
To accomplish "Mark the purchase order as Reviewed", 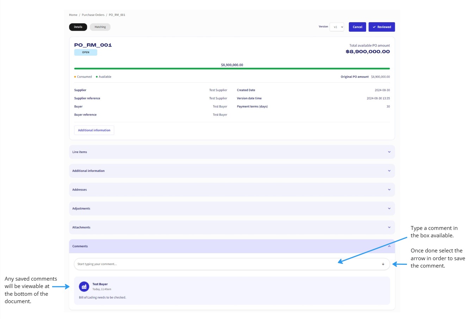I will click(382, 27).
